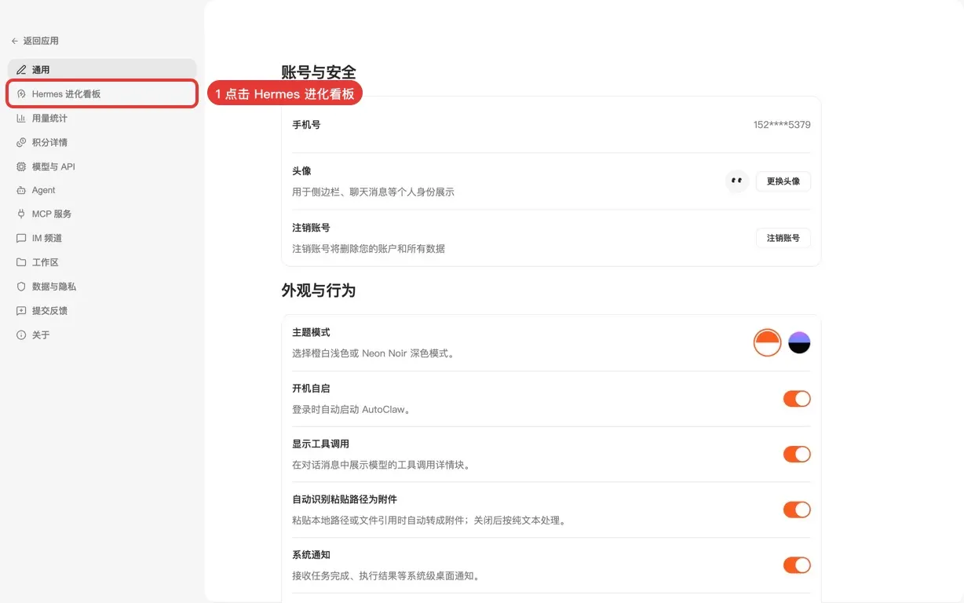Click the 注销账号 button
The image size is (964, 603).
click(x=783, y=238)
